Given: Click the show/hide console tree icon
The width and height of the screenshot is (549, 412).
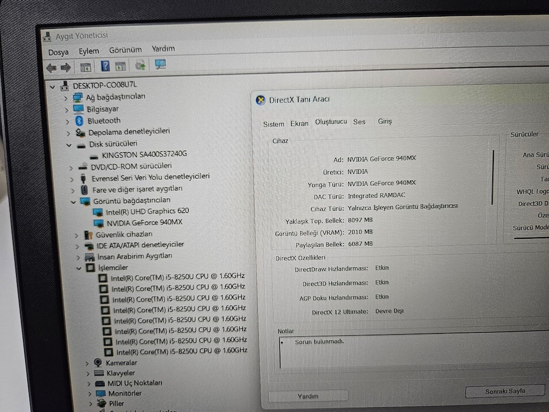Looking at the screenshot, I should [85, 67].
